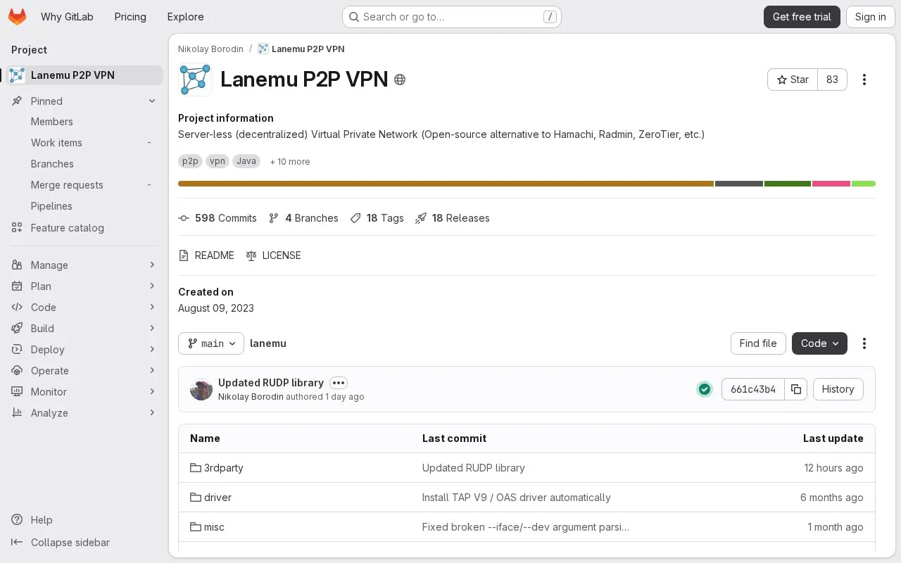
Task: Expand the Code sidebar menu
Action: pyautogui.click(x=84, y=308)
